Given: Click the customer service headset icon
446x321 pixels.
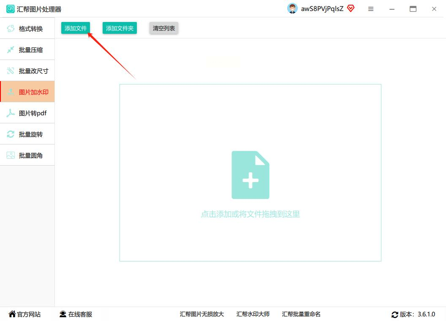Looking at the screenshot, I should click(63, 314).
